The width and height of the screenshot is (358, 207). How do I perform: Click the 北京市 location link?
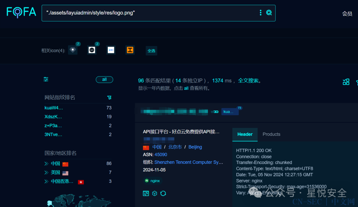(175, 147)
